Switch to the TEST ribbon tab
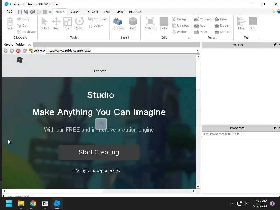Image resolution: width=280 pixels, height=210 pixels. (x=107, y=12)
